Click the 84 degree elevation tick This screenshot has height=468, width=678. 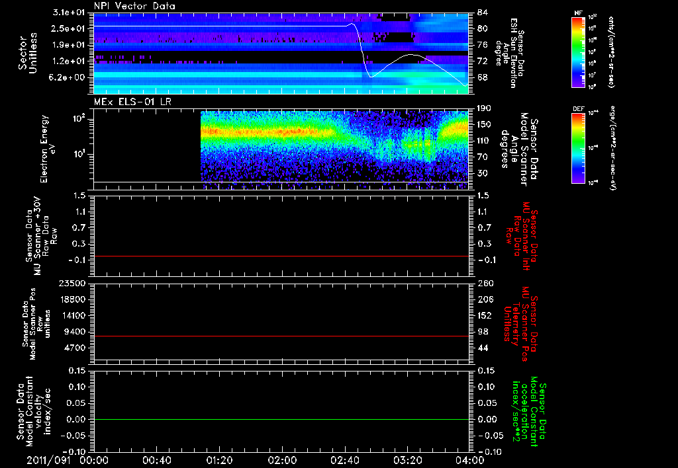tap(483, 12)
